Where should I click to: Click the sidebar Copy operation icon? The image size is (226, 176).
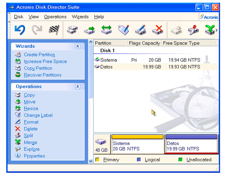coord(18,95)
